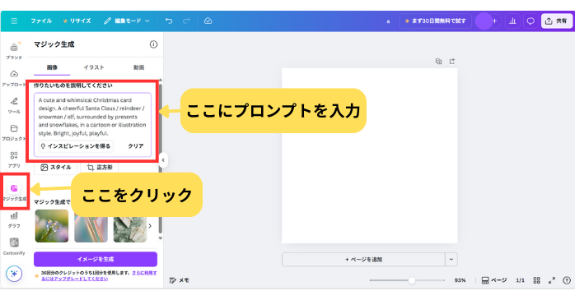Viewport: 575px width, 300px height.
Task: Click the 1/1 page counter
Action: point(520,280)
